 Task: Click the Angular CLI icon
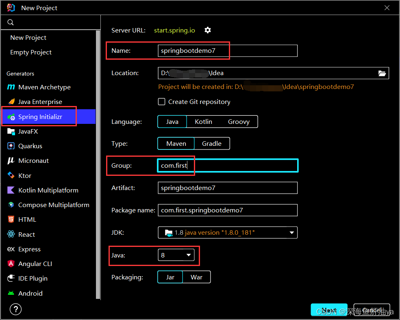pyautogui.click(x=11, y=264)
